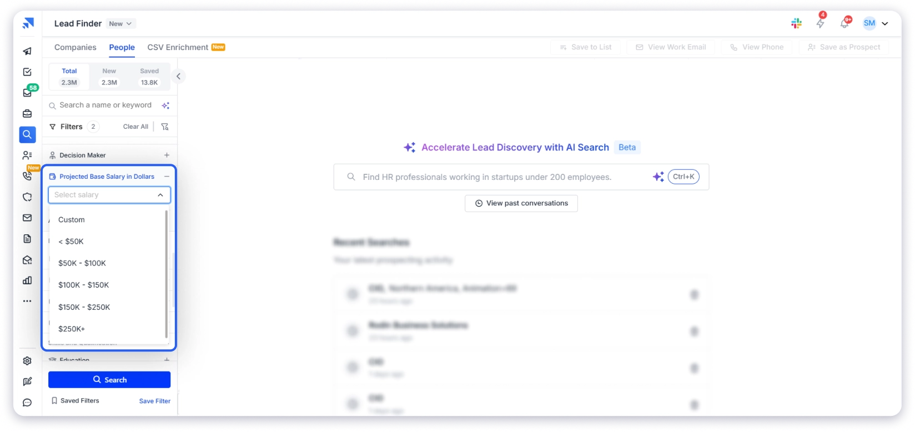Viewport: 915px width, 432px height.
Task: Open the bell notifications icon
Action: [844, 23]
